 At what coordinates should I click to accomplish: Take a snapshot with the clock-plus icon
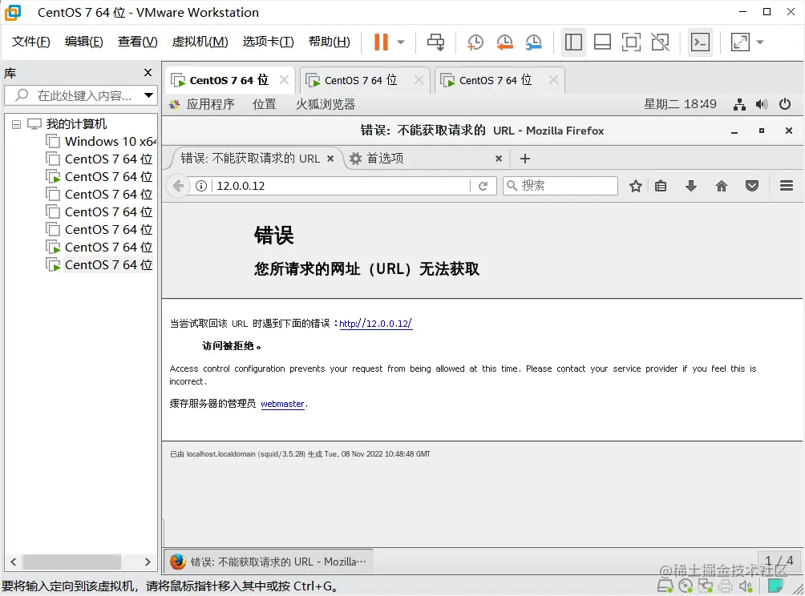[x=475, y=42]
